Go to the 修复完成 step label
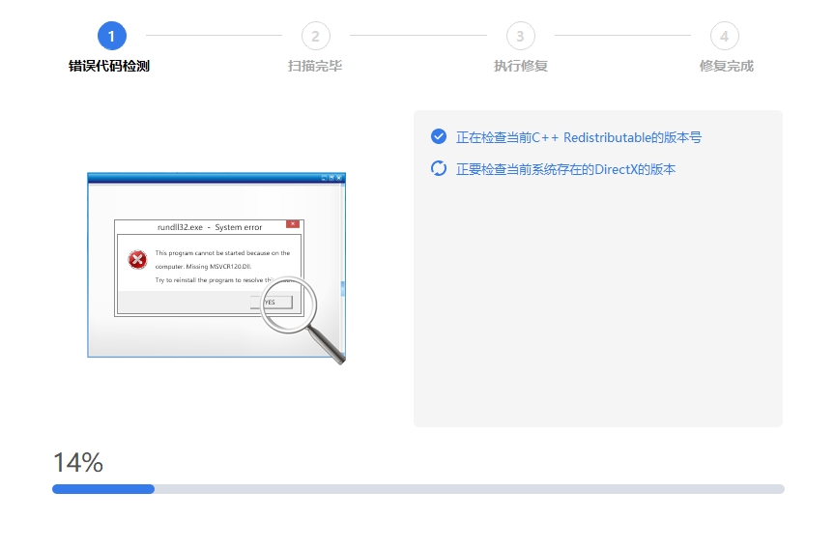Viewport: 835px width, 550px height. tap(726, 66)
